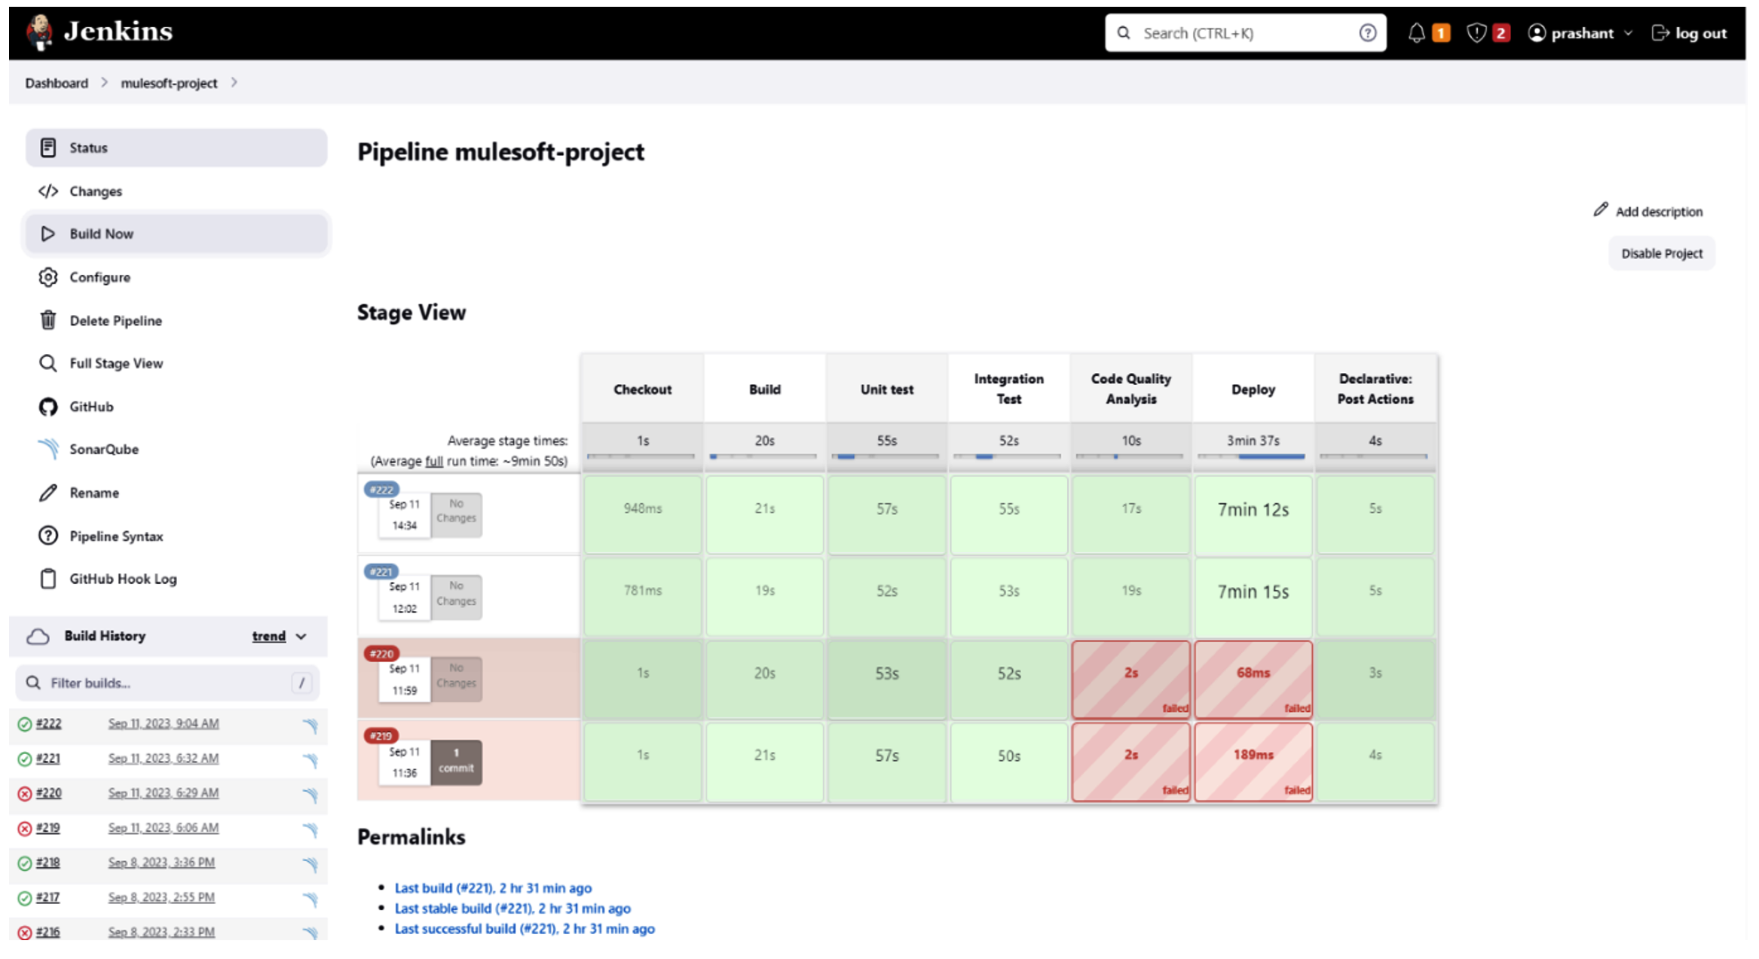This screenshot has width=1759, height=959.
Task: Click the log out icon
Action: pos(1660,33)
